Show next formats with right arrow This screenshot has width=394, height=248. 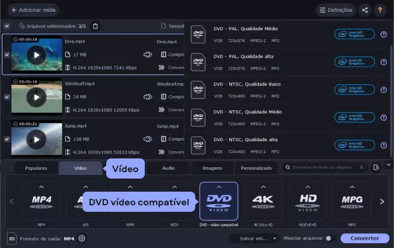382,202
